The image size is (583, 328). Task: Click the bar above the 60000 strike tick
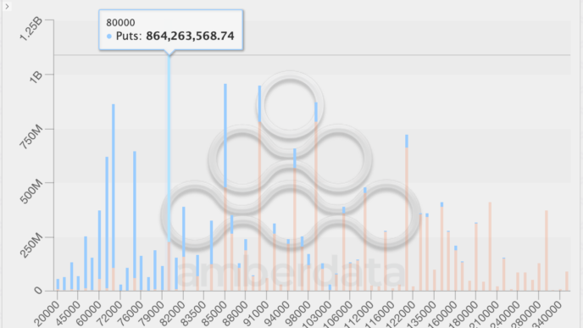(x=99, y=250)
